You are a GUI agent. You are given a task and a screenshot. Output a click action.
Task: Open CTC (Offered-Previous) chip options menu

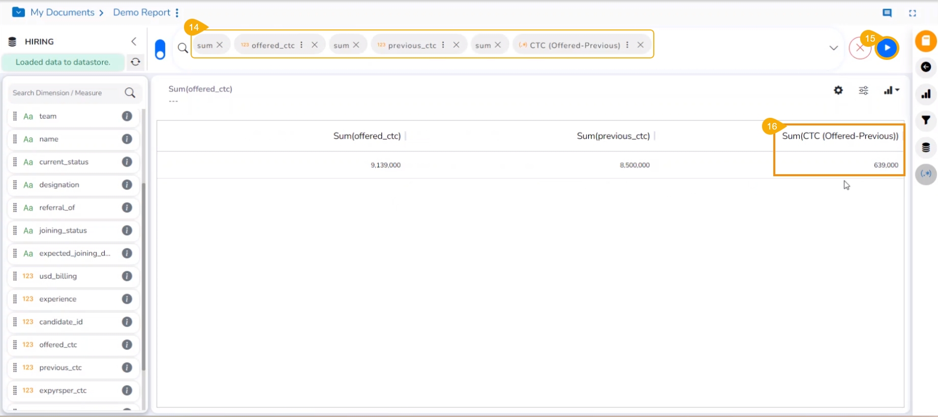click(x=627, y=45)
